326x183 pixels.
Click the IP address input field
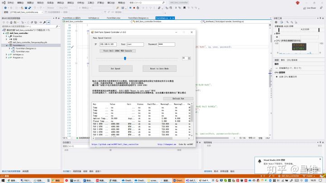(x=108, y=44)
